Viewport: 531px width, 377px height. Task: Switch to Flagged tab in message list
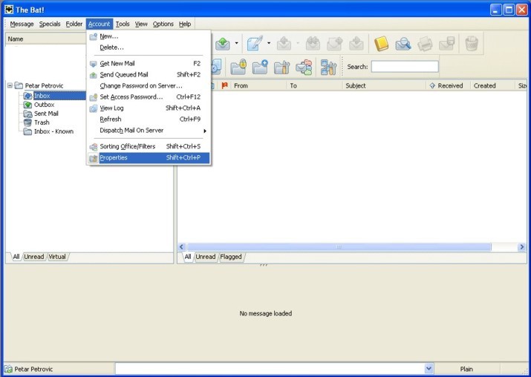point(231,257)
